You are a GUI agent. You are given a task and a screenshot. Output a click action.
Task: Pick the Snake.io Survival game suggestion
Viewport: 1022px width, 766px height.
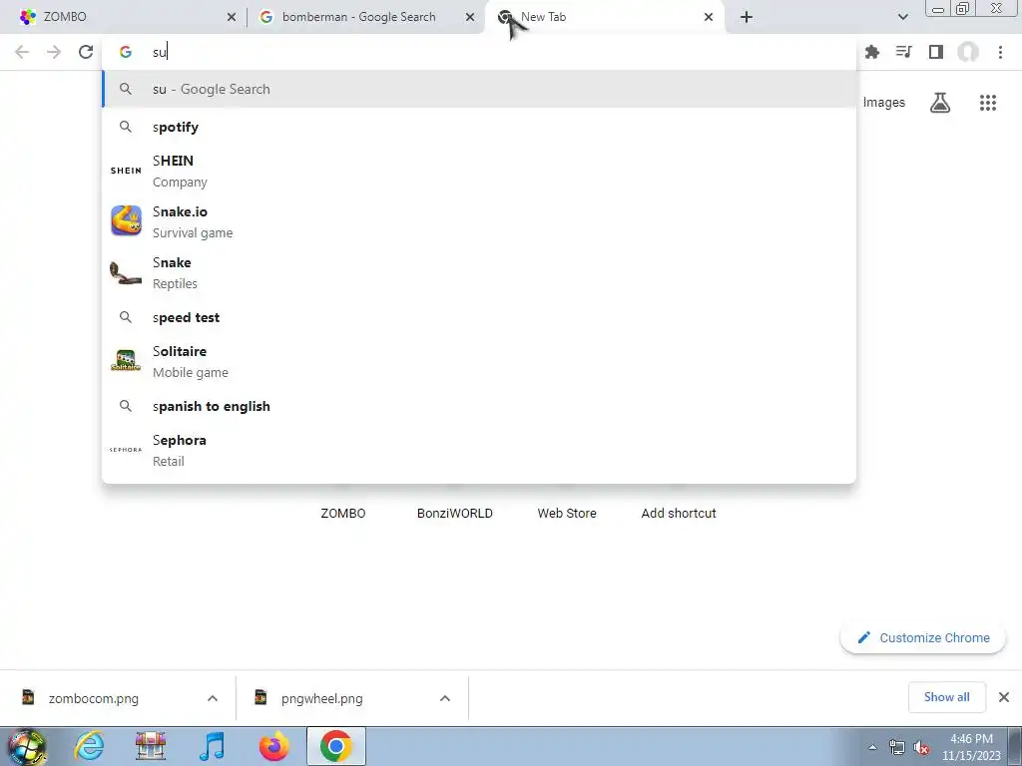(x=479, y=221)
